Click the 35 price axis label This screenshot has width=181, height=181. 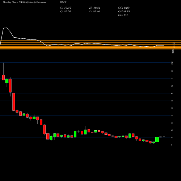pos(172,101)
